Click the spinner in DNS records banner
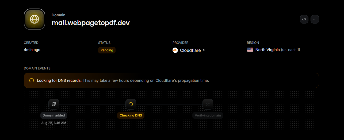344x140 pixels. click(32, 80)
